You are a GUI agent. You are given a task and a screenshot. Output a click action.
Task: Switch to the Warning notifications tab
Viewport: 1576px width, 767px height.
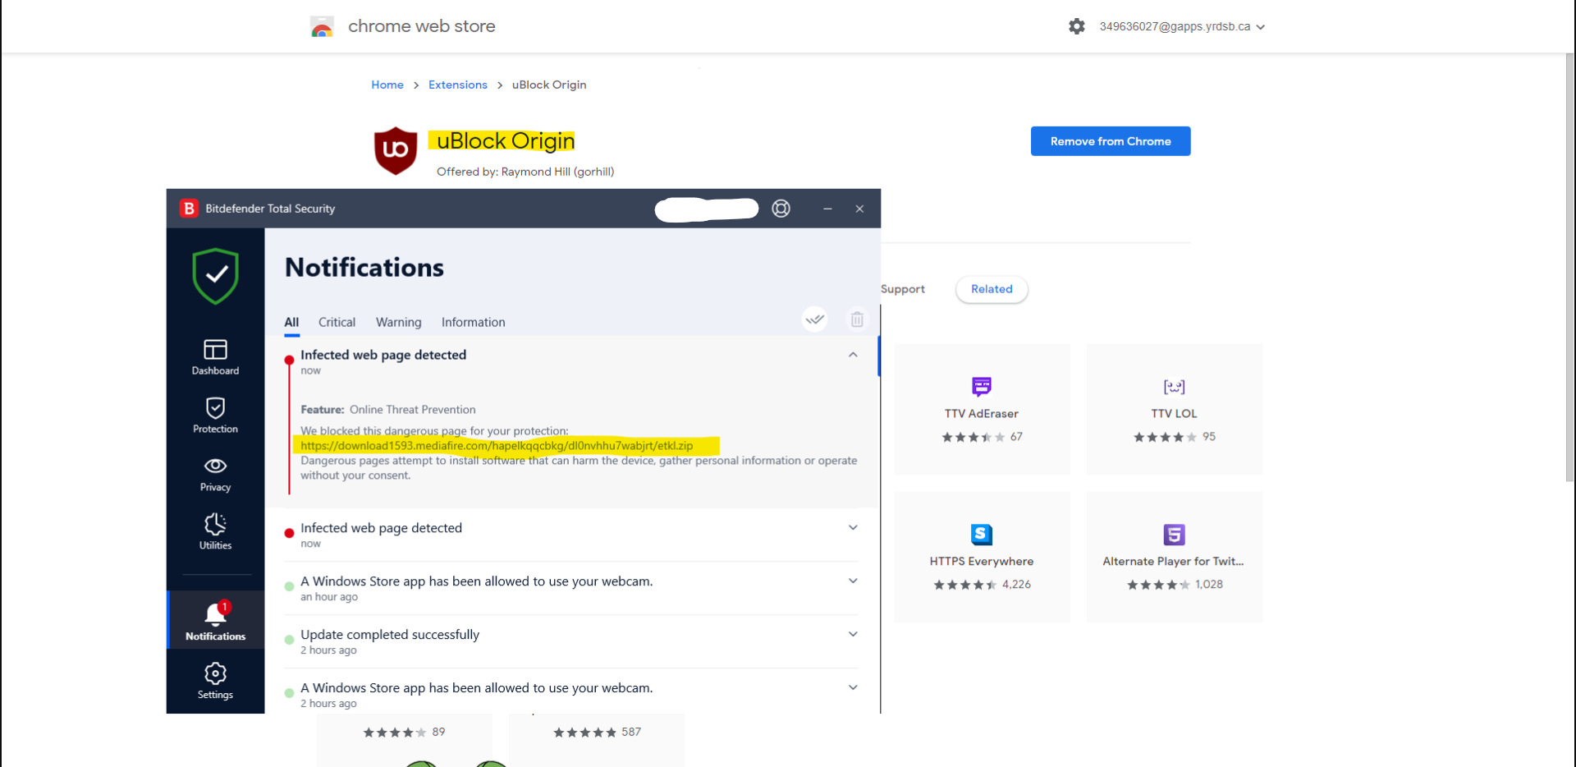(398, 322)
